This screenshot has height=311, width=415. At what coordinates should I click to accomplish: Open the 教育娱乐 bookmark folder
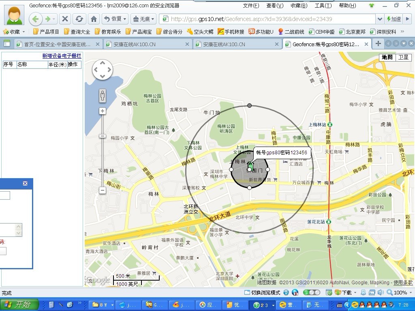click(x=108, y=32)
